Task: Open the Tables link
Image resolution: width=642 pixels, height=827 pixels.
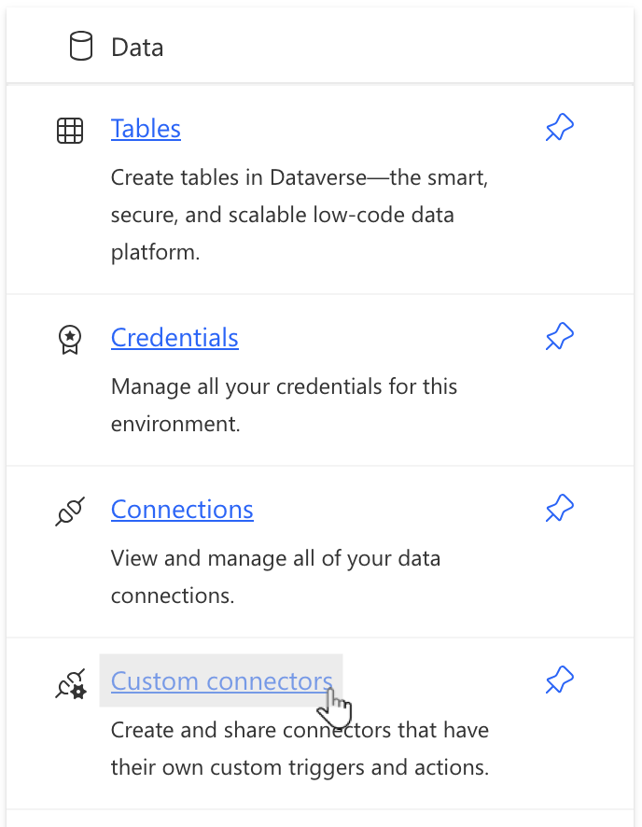Action: (x=146, y=129)
